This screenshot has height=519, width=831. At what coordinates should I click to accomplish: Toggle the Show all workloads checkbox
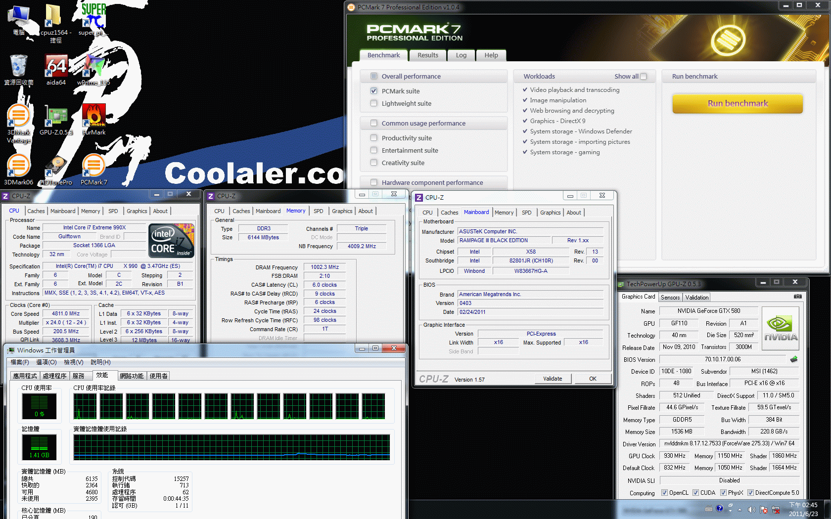[644, 77]
